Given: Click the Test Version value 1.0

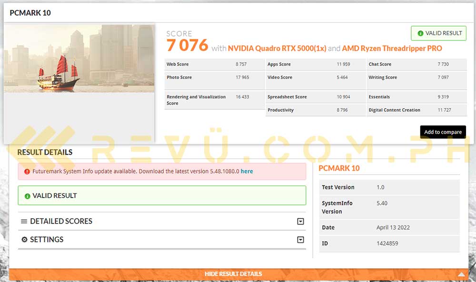Looking at the screenshot, I should (x=380, y=187).
